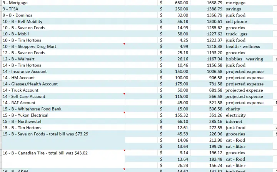Click the '15 - B - Whitehorse Food Bank' cell

(63, 109)
